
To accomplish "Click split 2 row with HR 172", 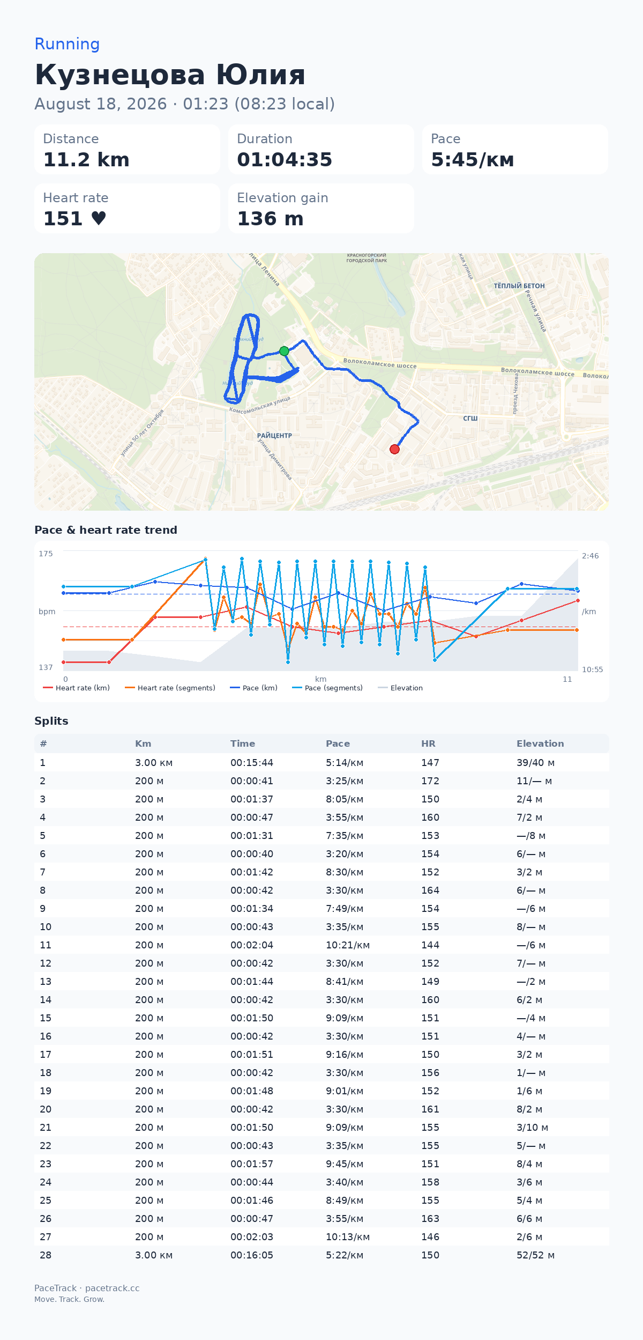I will 322,781.
